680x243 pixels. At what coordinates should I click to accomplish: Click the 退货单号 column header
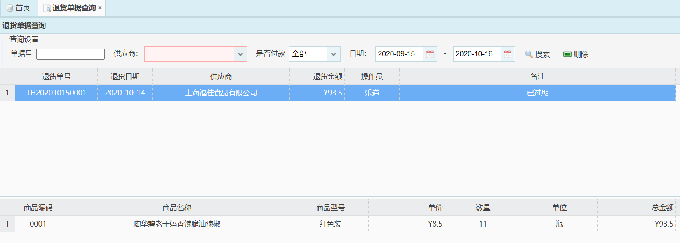point(56,76)
